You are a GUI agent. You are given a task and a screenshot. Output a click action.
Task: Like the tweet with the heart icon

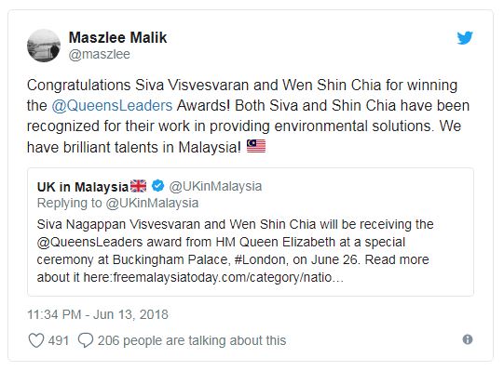coord(36,340)
